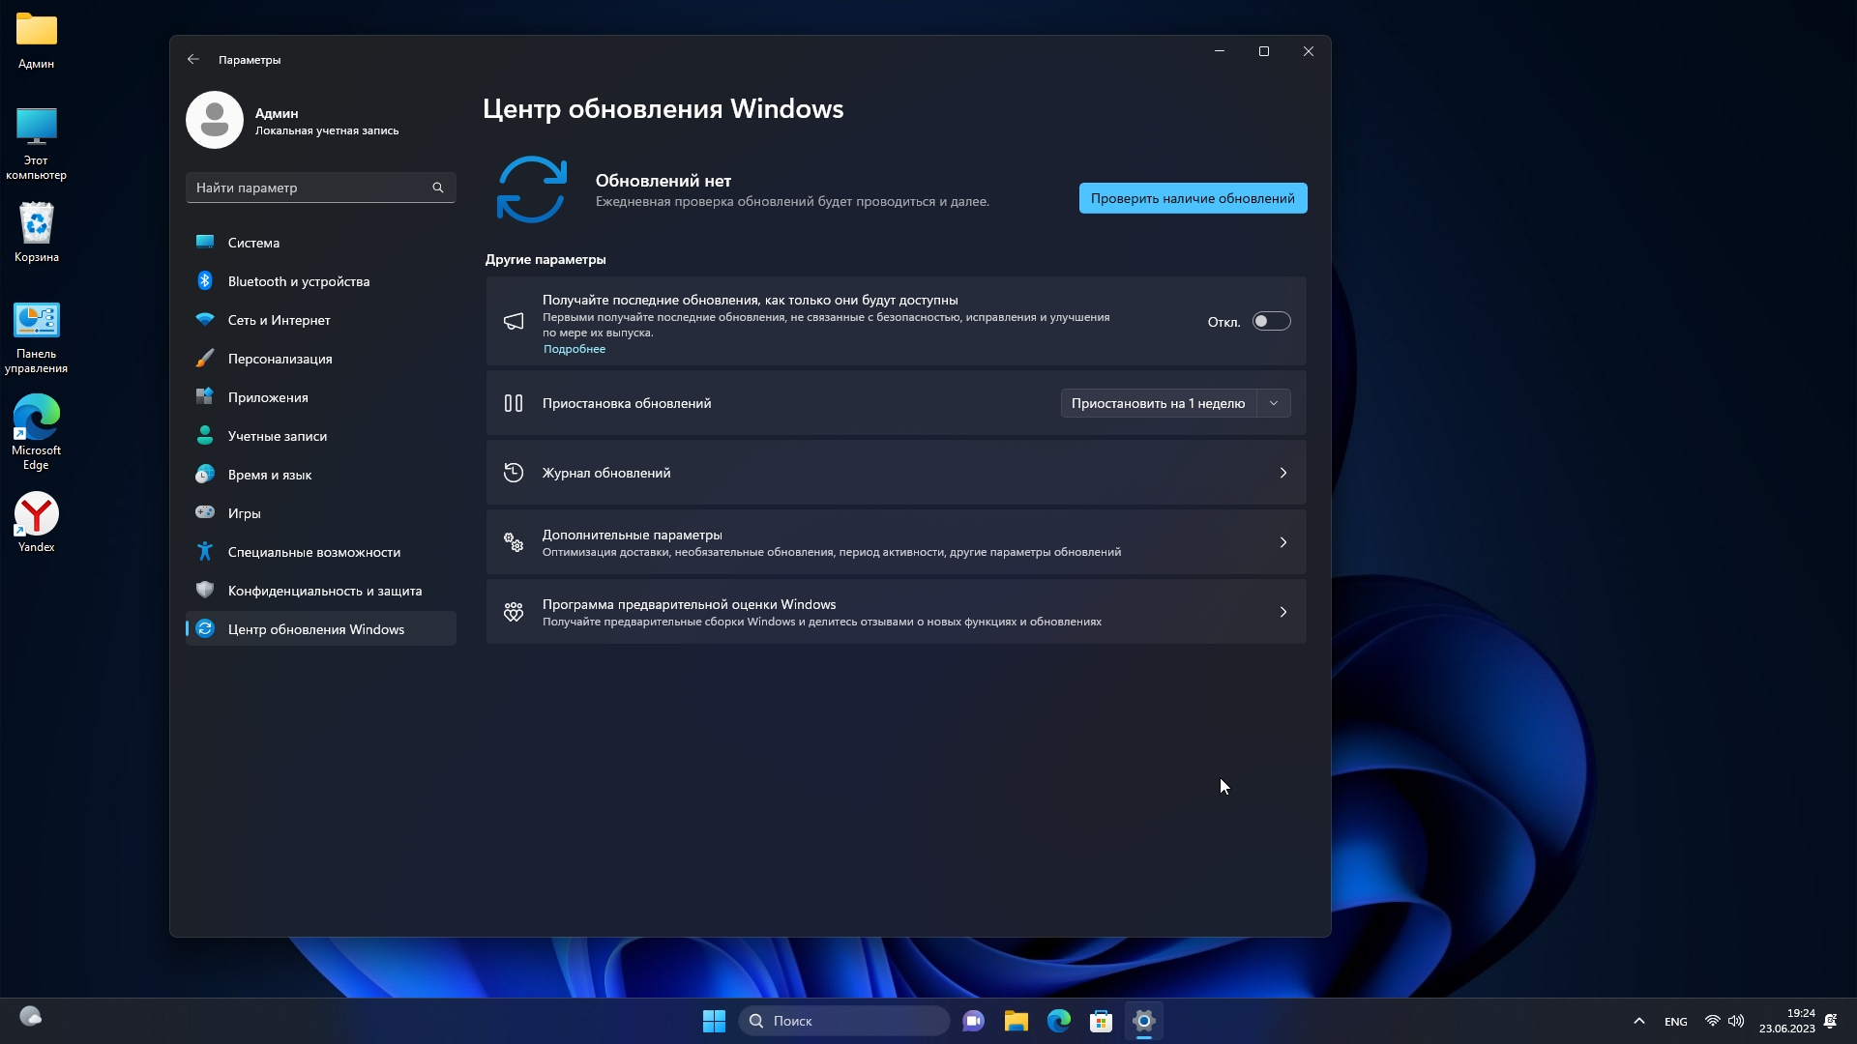Open Конфиденциальность и защита shield item
This screenshot has width=1857, height=1044.
pos(324,591)
